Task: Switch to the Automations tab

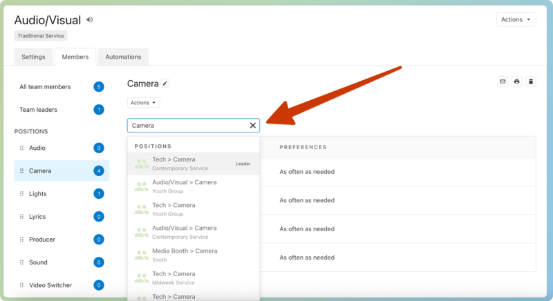Action: coord(123,57)
